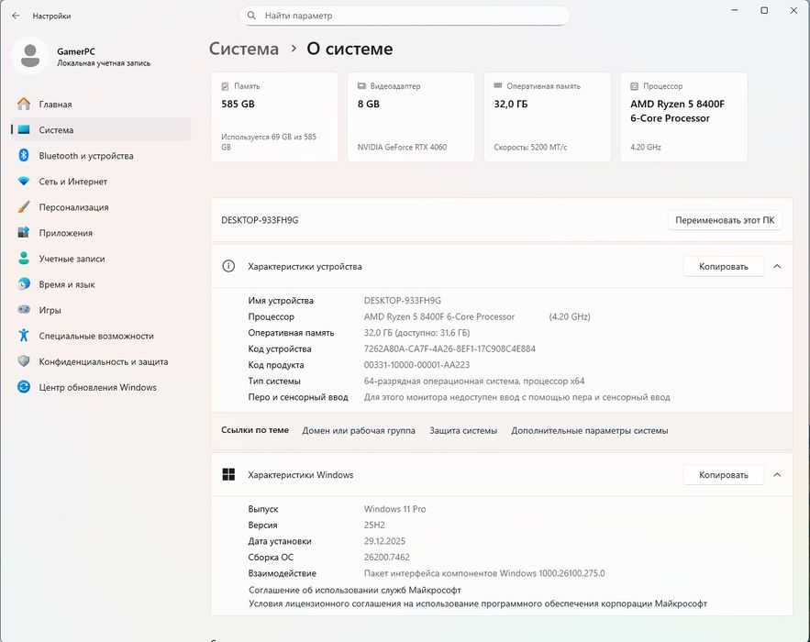Click the privacy shield icon

tap(24, 361)
